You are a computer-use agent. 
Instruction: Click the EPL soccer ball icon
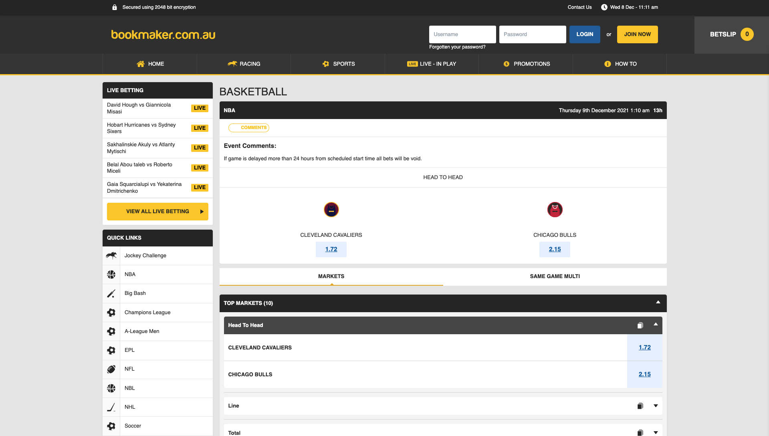111,350
